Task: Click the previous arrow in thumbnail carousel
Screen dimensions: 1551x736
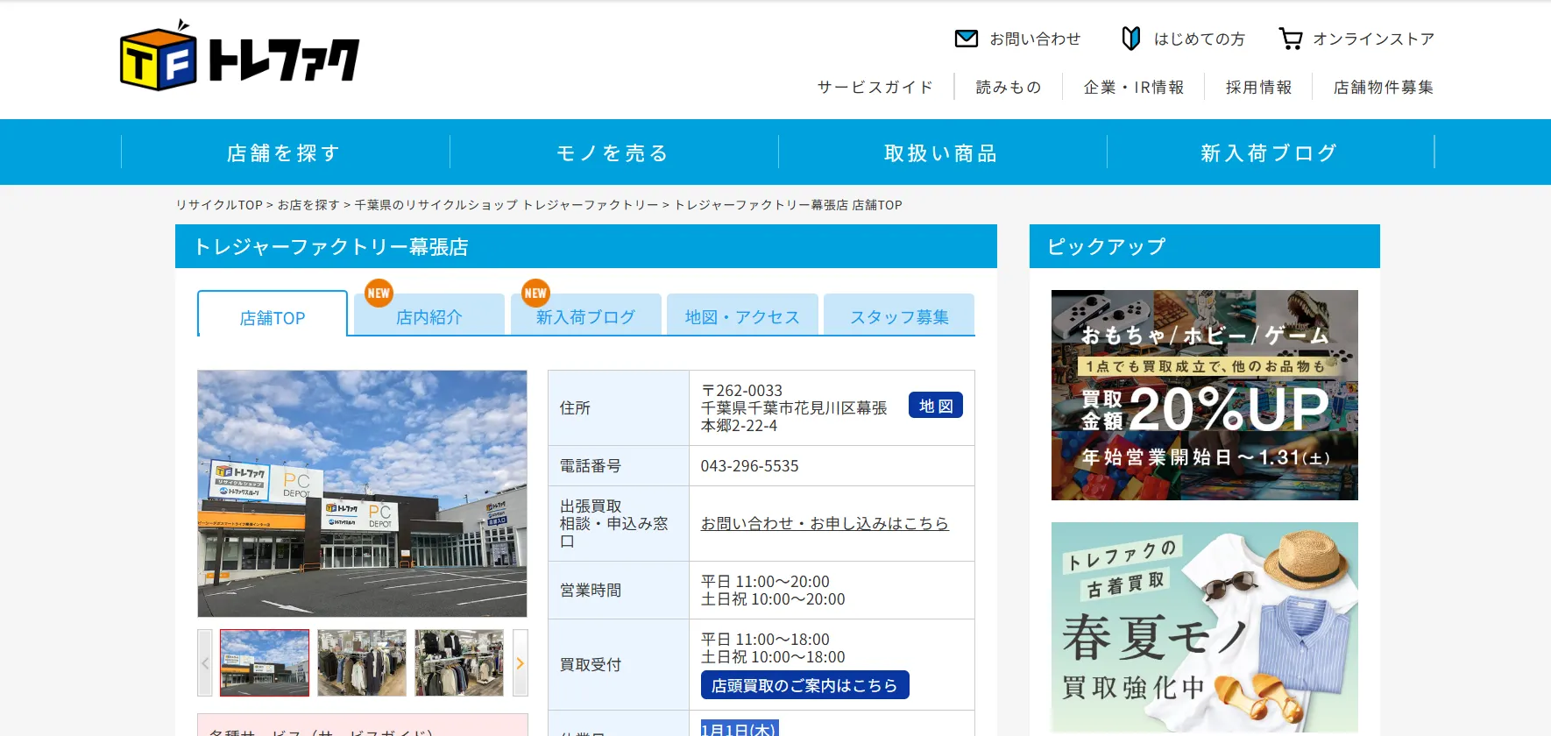Action: (205, 663)
